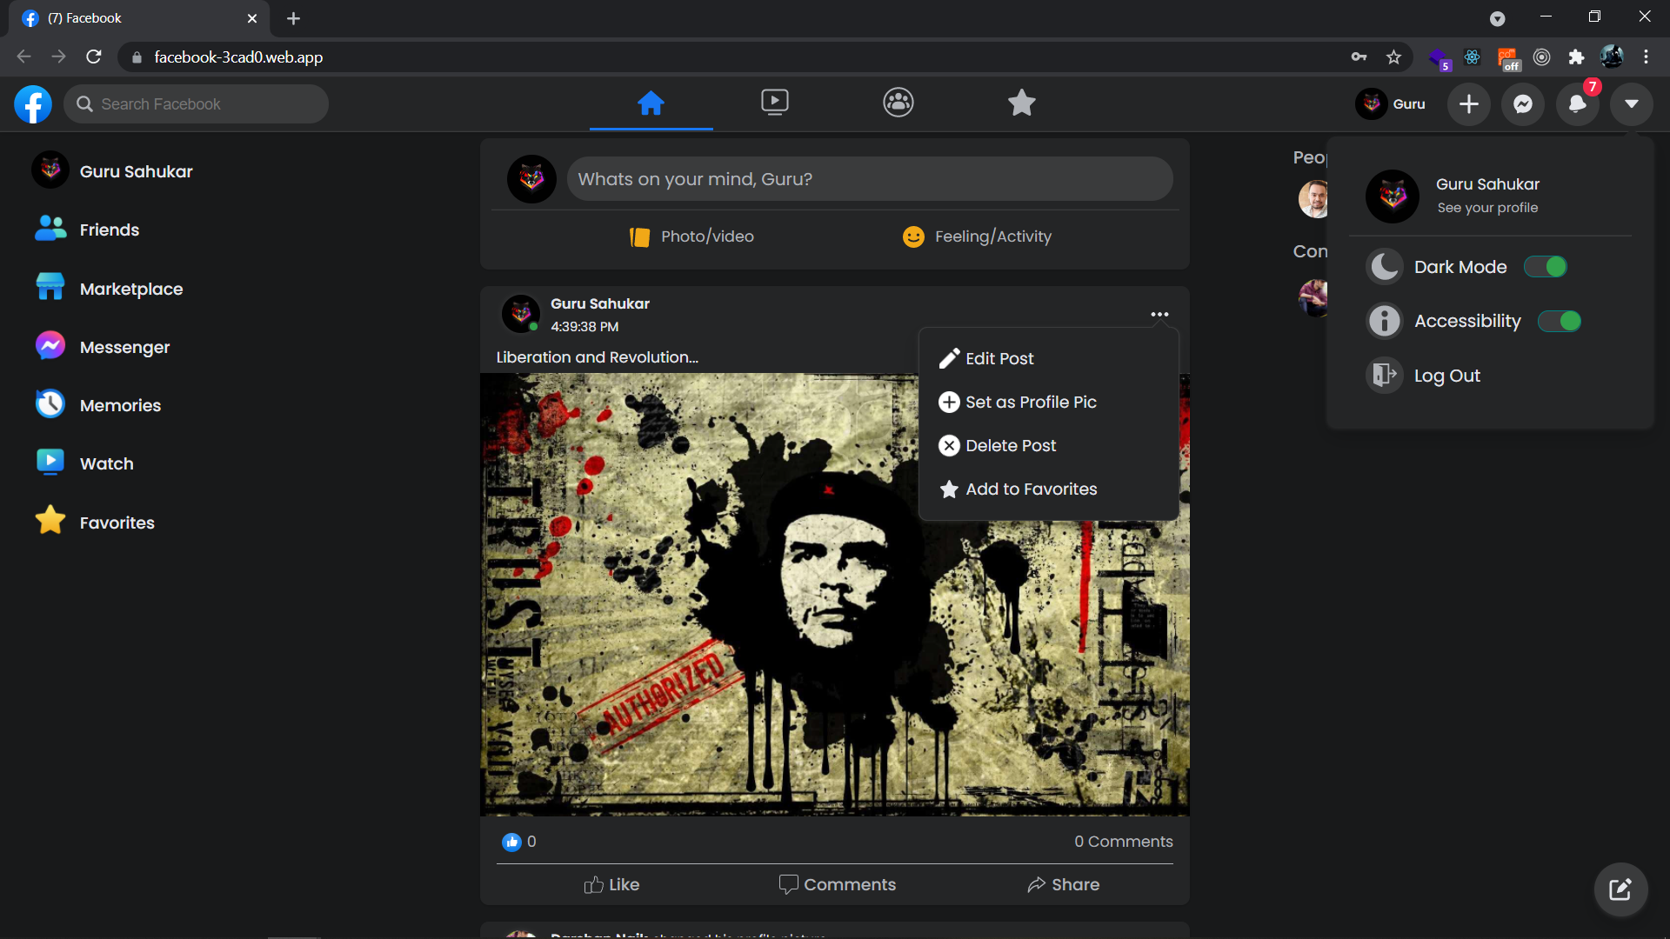Click the Marketplace icon in sidebar
Screen dimensions: 1670x939
point(50,287)
